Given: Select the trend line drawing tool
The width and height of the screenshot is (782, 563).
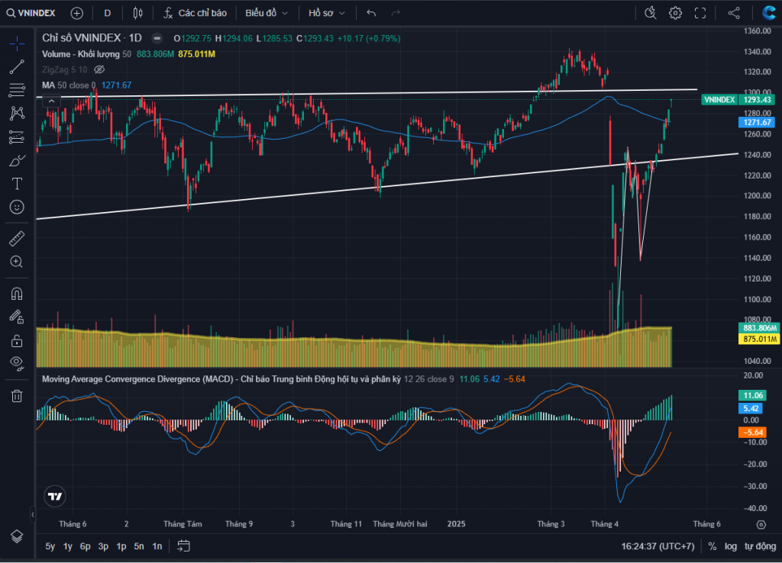Looking at the screenshot, I should [17, 67].
